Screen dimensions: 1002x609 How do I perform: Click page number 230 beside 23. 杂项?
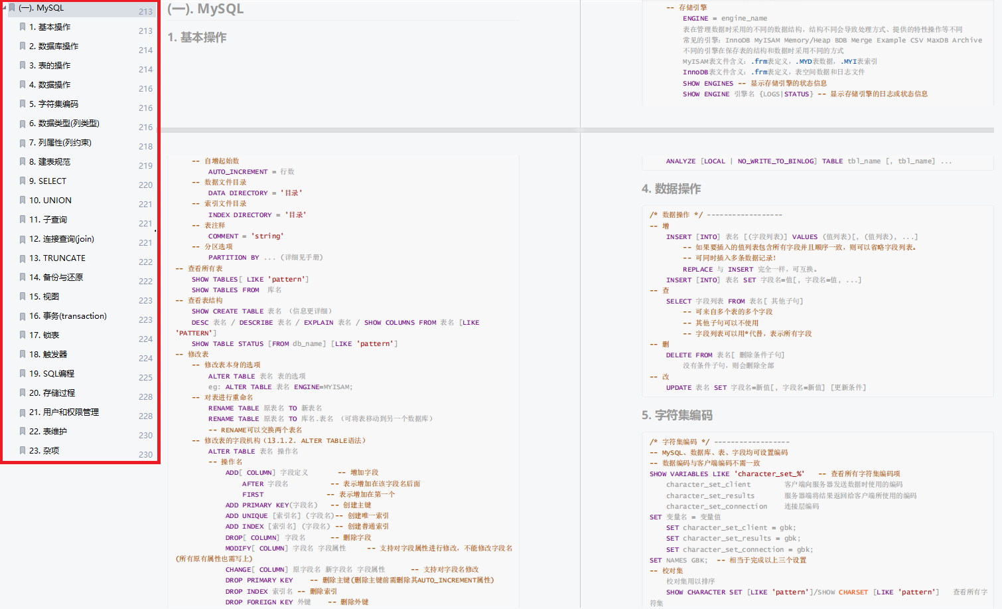pyautogui.click(x=146, y=454)
